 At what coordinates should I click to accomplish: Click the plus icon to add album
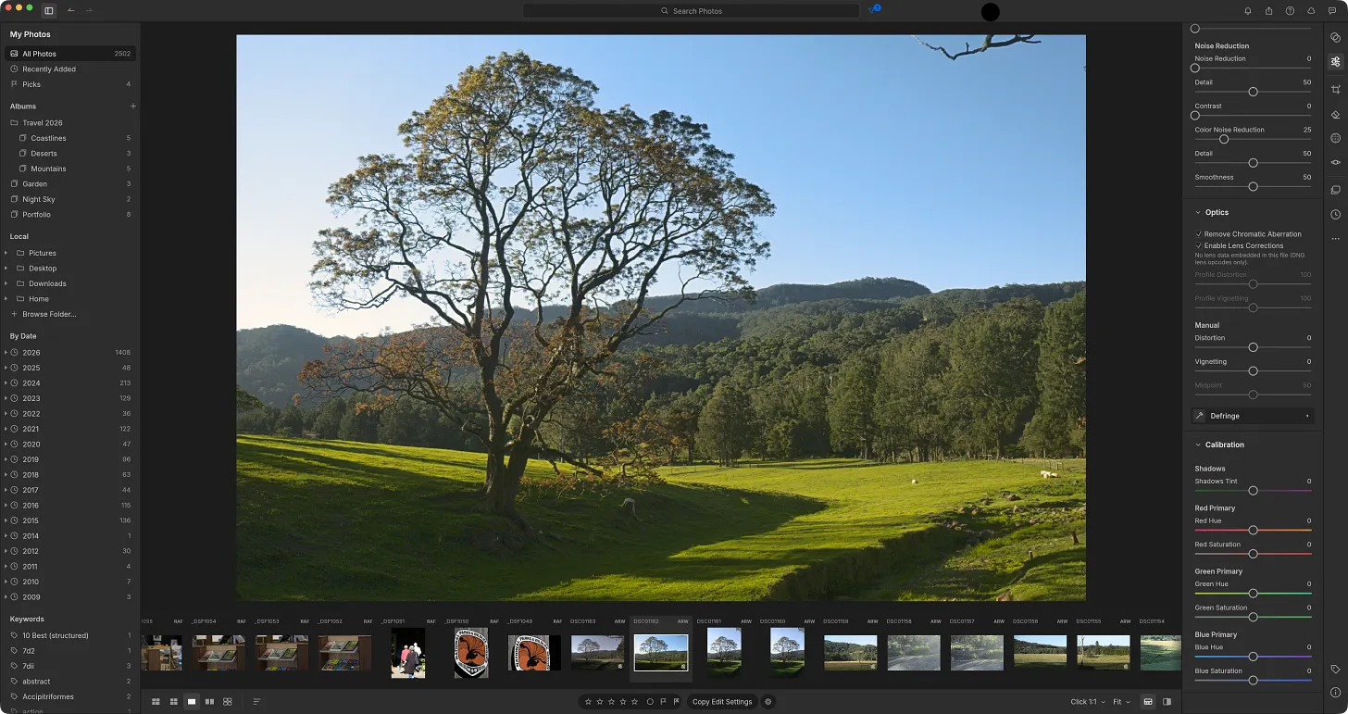(132, 106)
